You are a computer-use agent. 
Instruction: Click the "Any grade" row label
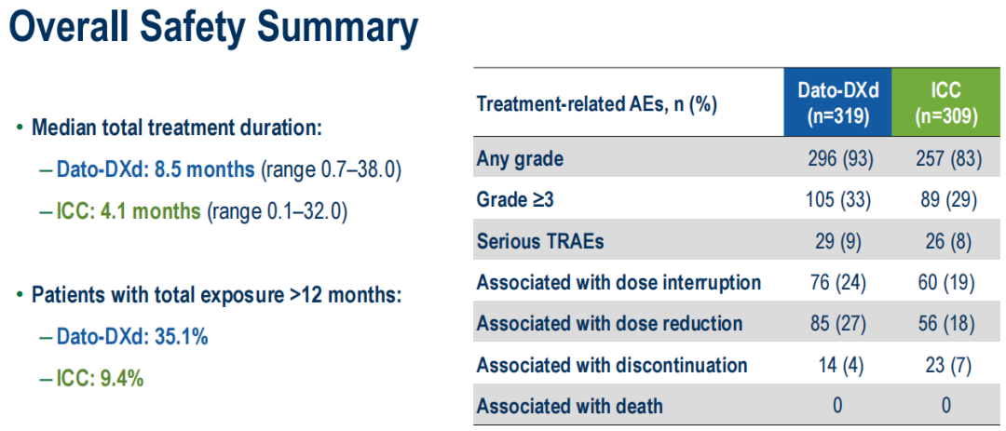point(520,159)
